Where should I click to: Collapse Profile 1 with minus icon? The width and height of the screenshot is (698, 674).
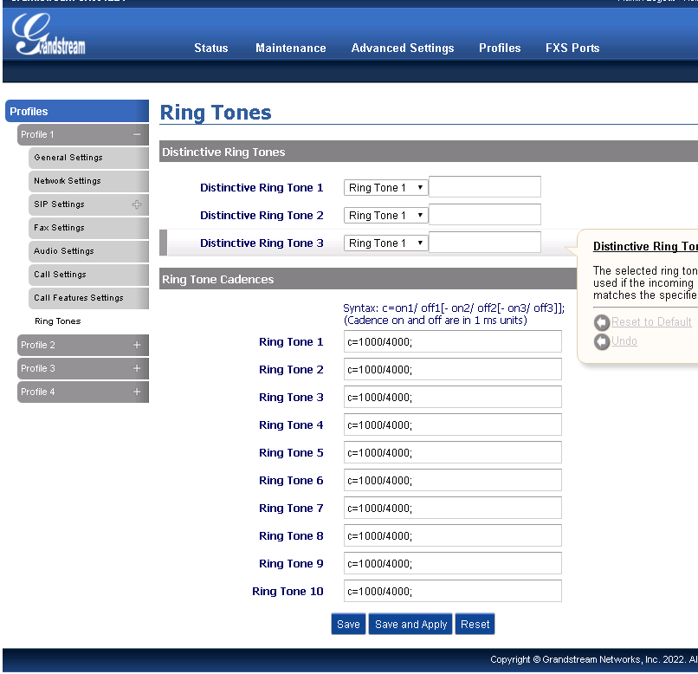(137, 134)
